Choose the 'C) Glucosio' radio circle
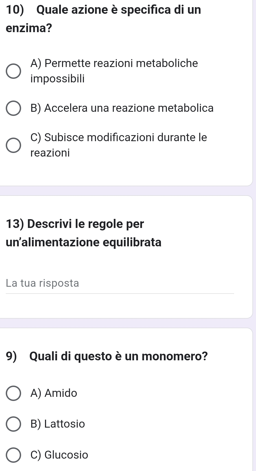This screenshot has width=256, height=471. click(13, 455)
